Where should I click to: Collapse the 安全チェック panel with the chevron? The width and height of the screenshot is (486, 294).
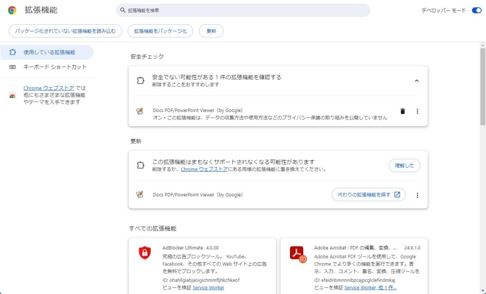[x=417, y=81]
